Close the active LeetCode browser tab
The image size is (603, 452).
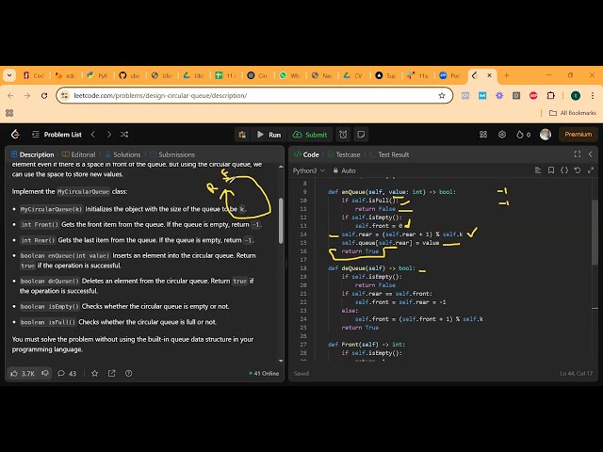tap(489, 75)
